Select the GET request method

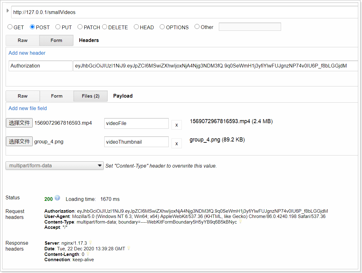(10, 27)
